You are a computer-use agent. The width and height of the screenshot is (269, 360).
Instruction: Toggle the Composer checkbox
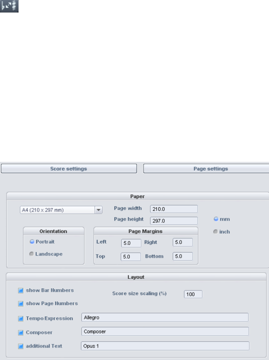[x=21, y=333]
